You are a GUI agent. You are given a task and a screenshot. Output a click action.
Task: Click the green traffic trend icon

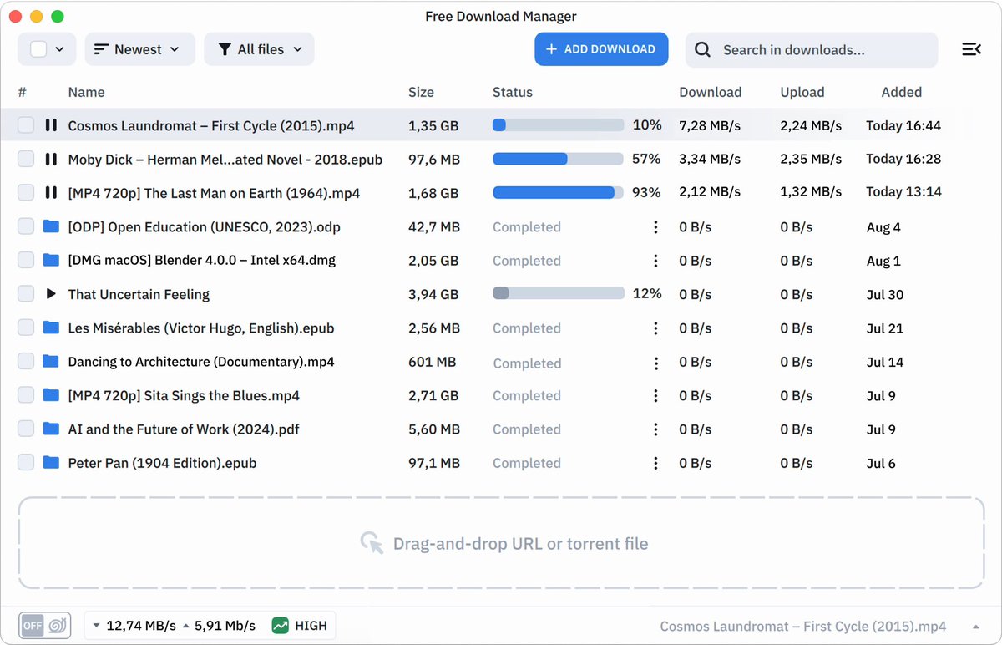point(281,625)
